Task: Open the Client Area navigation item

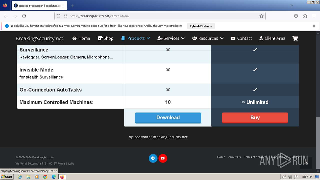Action: click(x=272, y=38)
